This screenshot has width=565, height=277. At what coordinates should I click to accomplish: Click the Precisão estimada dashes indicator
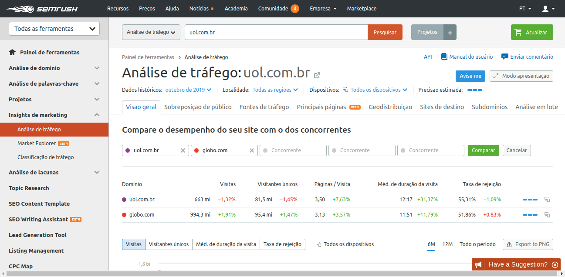[x=475, y=90]
